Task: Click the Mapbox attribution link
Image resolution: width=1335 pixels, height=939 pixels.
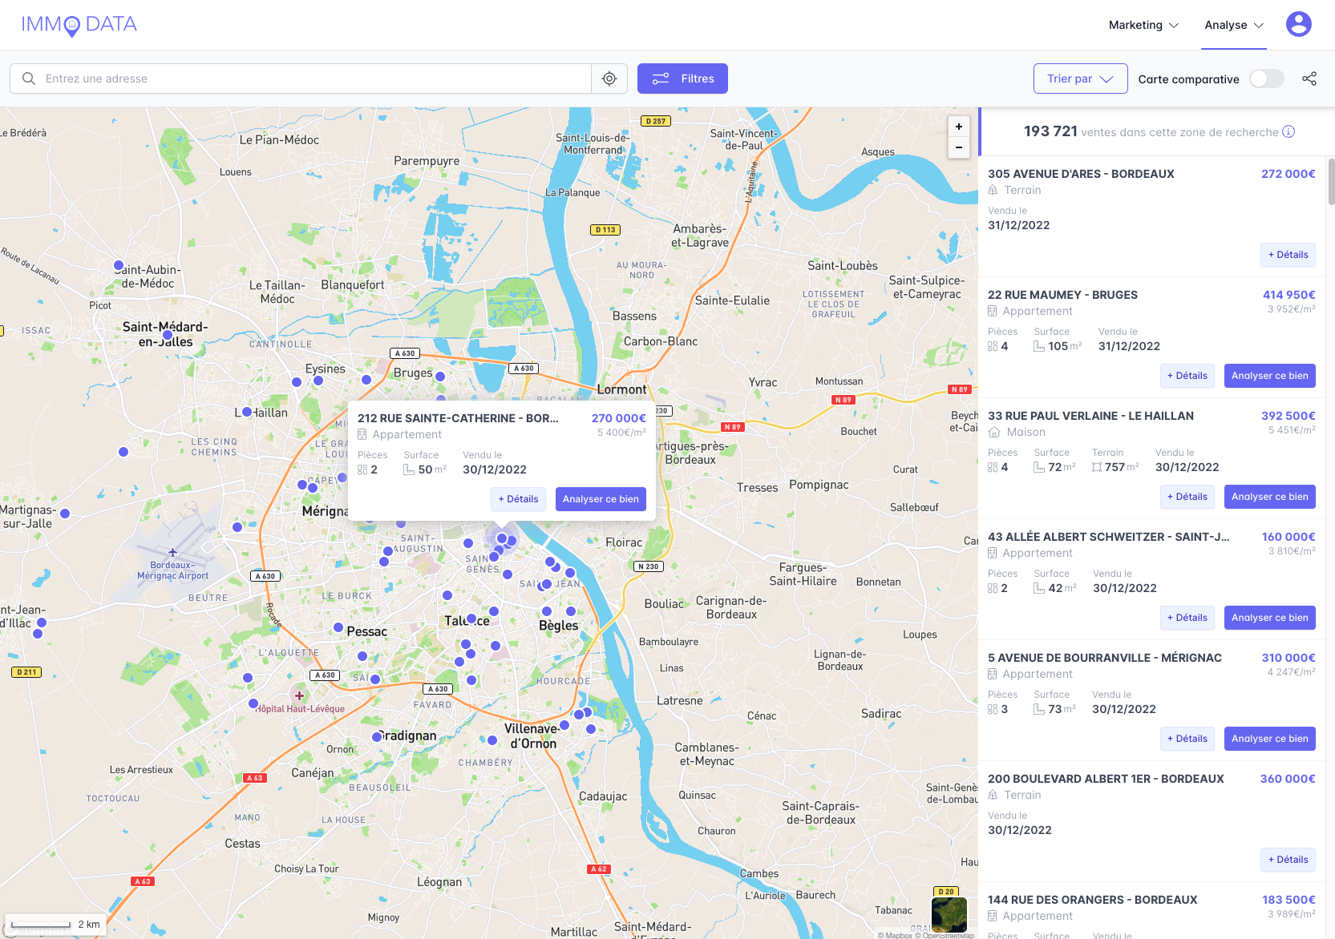Action: click(x=895, y=935)
